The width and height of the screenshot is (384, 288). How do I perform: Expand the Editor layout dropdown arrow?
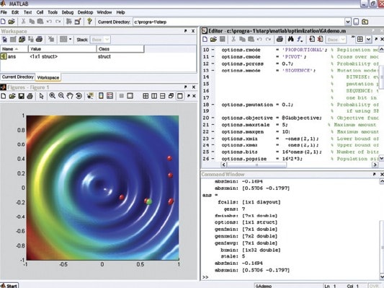tap(369, 39)
